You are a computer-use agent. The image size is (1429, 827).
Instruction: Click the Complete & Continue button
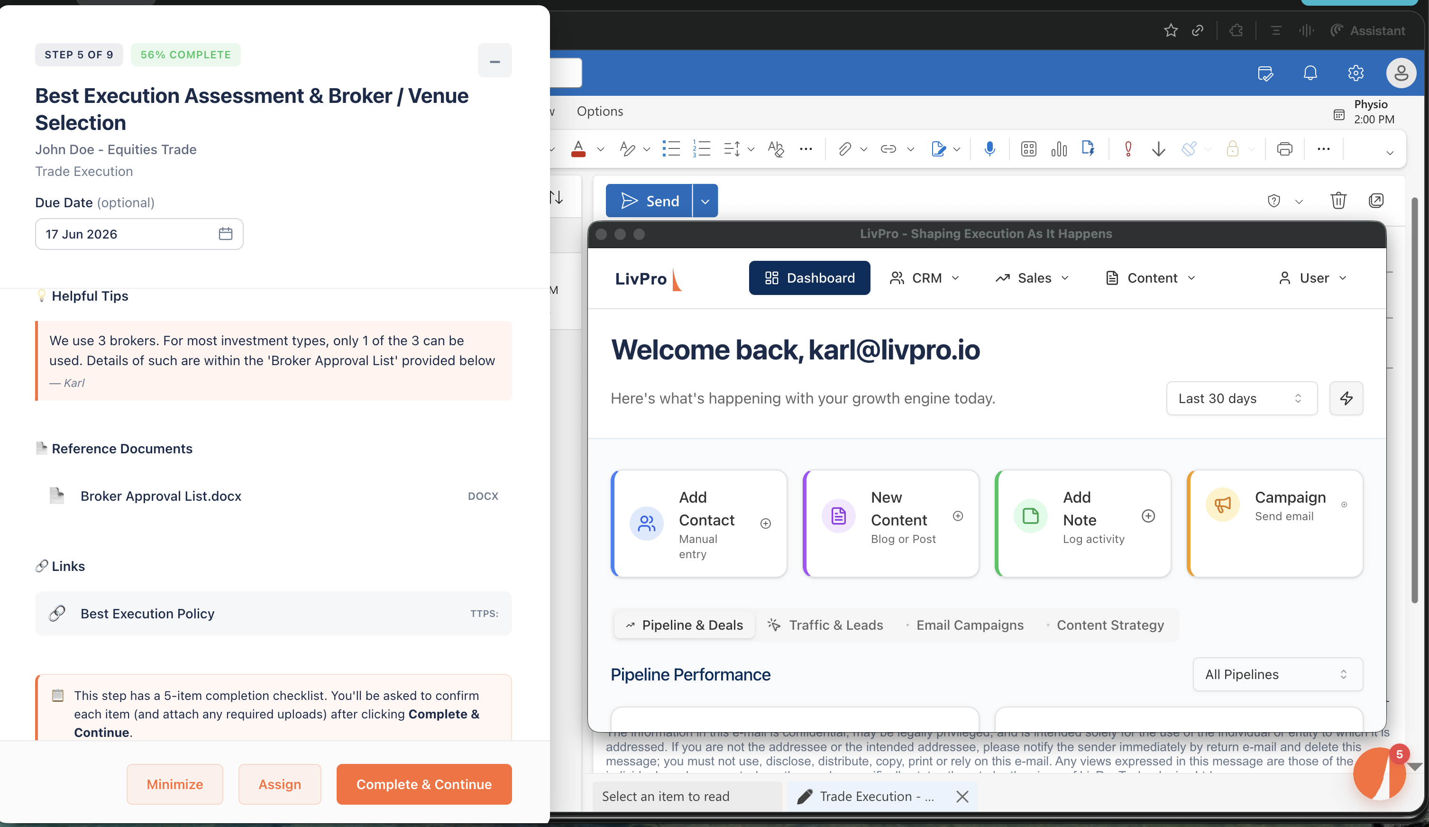(x=424, y=784)
